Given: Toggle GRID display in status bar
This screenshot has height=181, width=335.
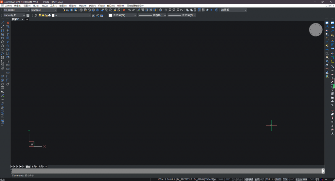Looking at the screenshot, I should coord(228,179).
